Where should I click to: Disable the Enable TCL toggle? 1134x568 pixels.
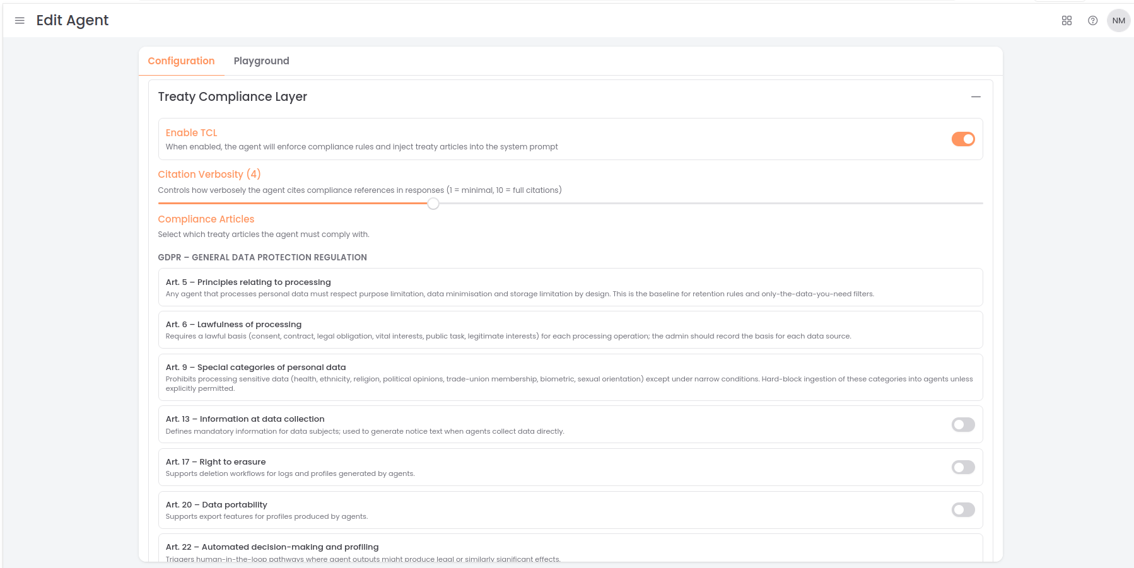coord(962,139)
